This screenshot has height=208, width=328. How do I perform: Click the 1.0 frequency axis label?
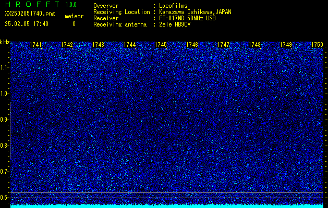(4, 94)
